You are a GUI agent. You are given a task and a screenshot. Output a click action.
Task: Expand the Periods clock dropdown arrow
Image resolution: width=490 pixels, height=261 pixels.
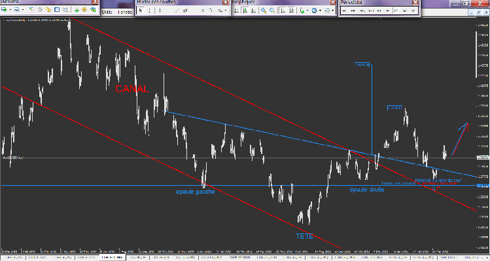pyautogui.click(x=320, y=10)
